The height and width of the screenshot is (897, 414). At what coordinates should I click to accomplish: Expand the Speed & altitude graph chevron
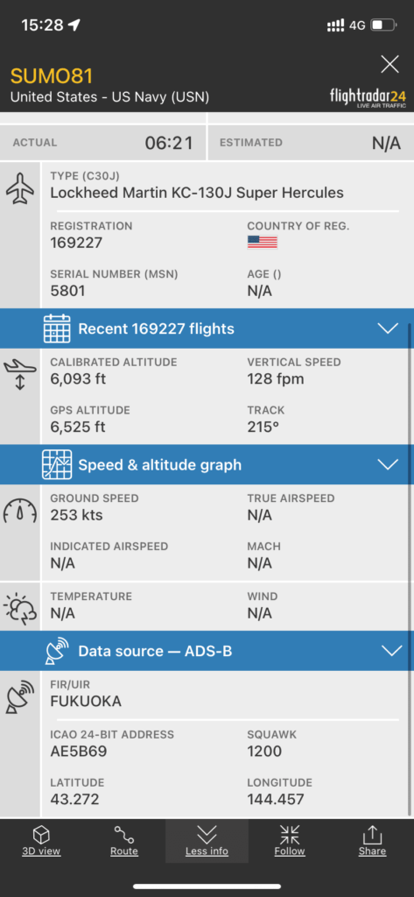pyautogui.click(x=389, y=464)
